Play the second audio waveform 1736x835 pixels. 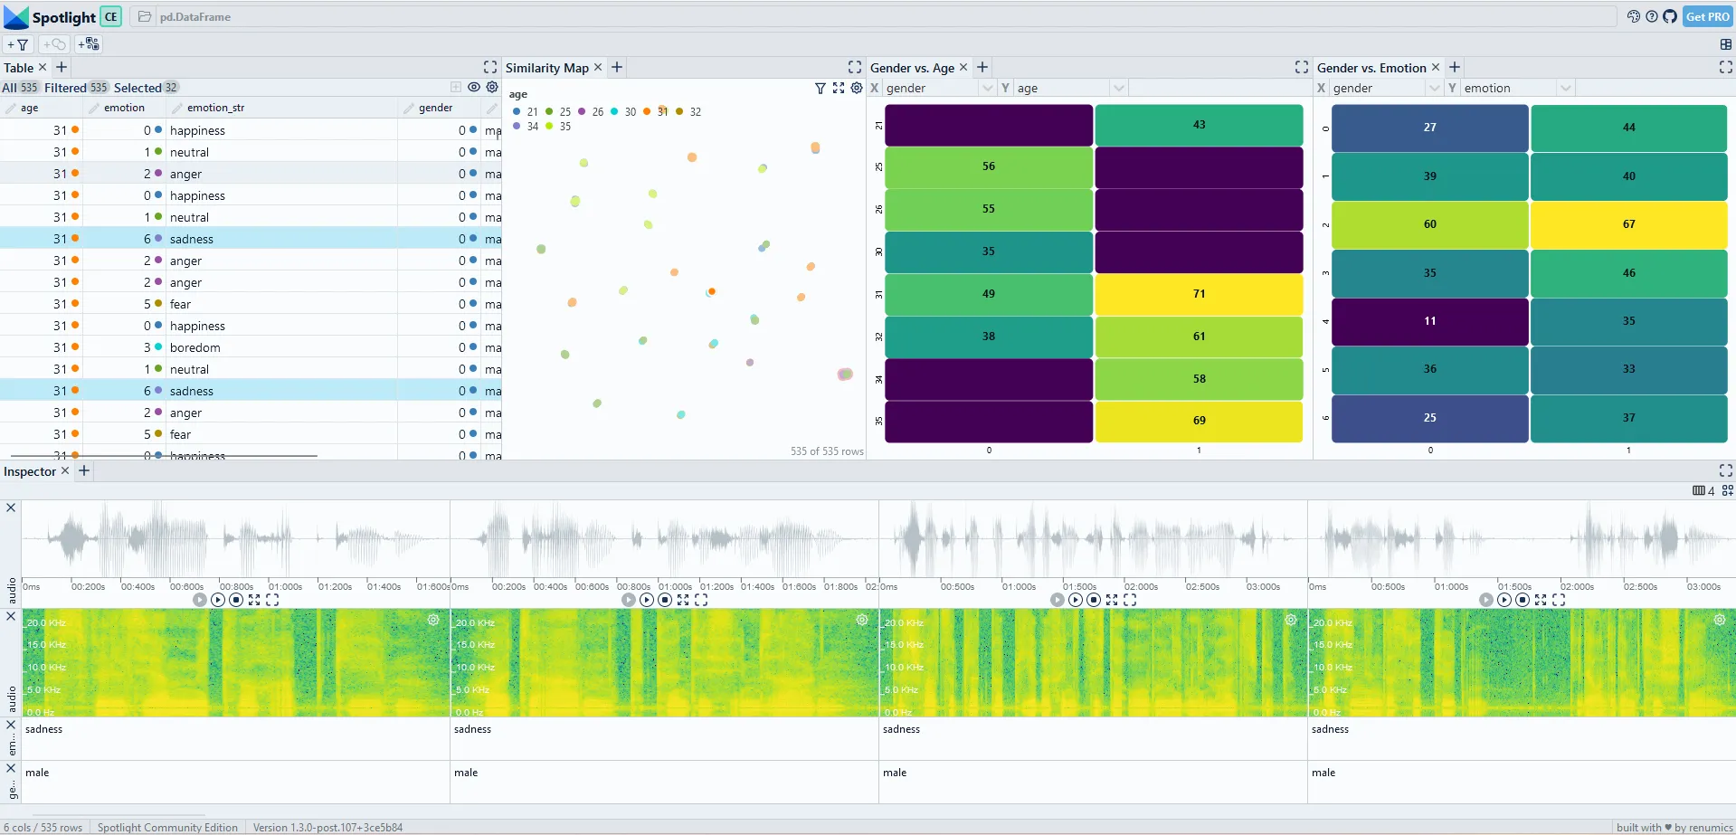[647, 600]
